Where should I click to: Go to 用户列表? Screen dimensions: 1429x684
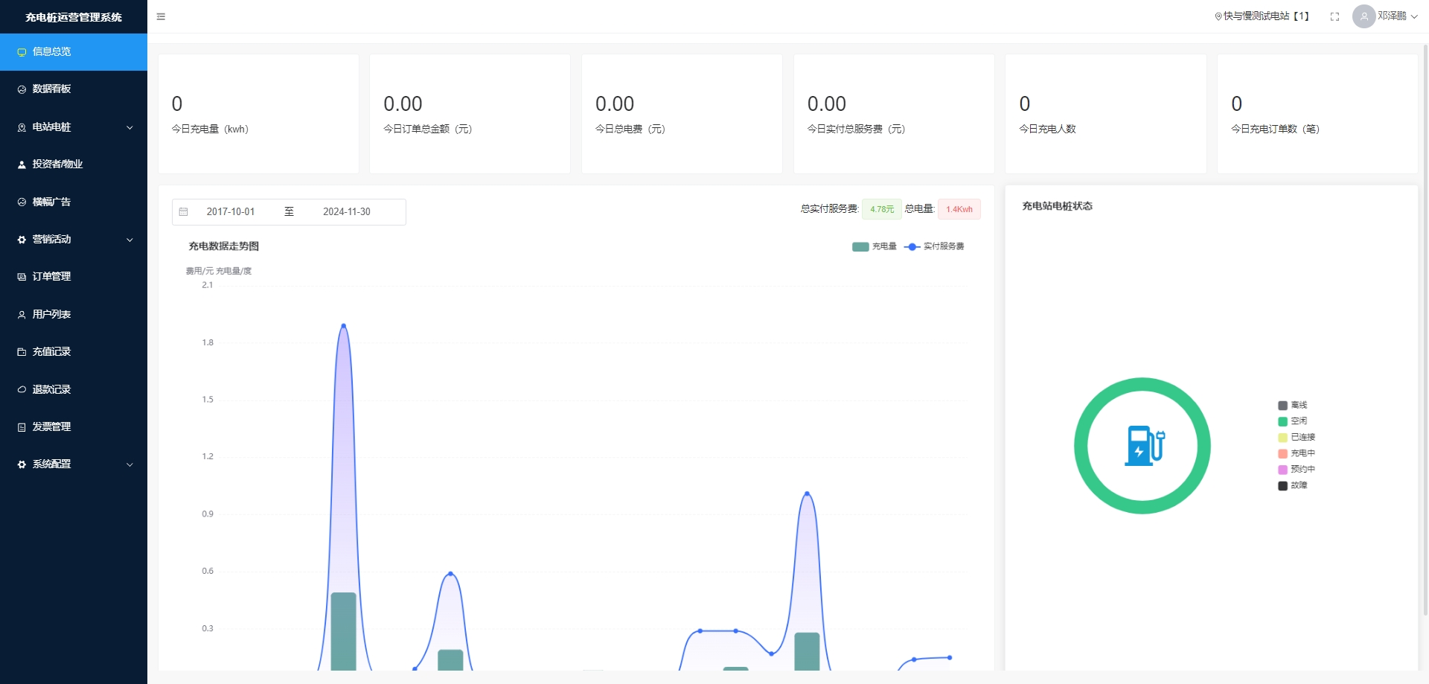(74, 315)
